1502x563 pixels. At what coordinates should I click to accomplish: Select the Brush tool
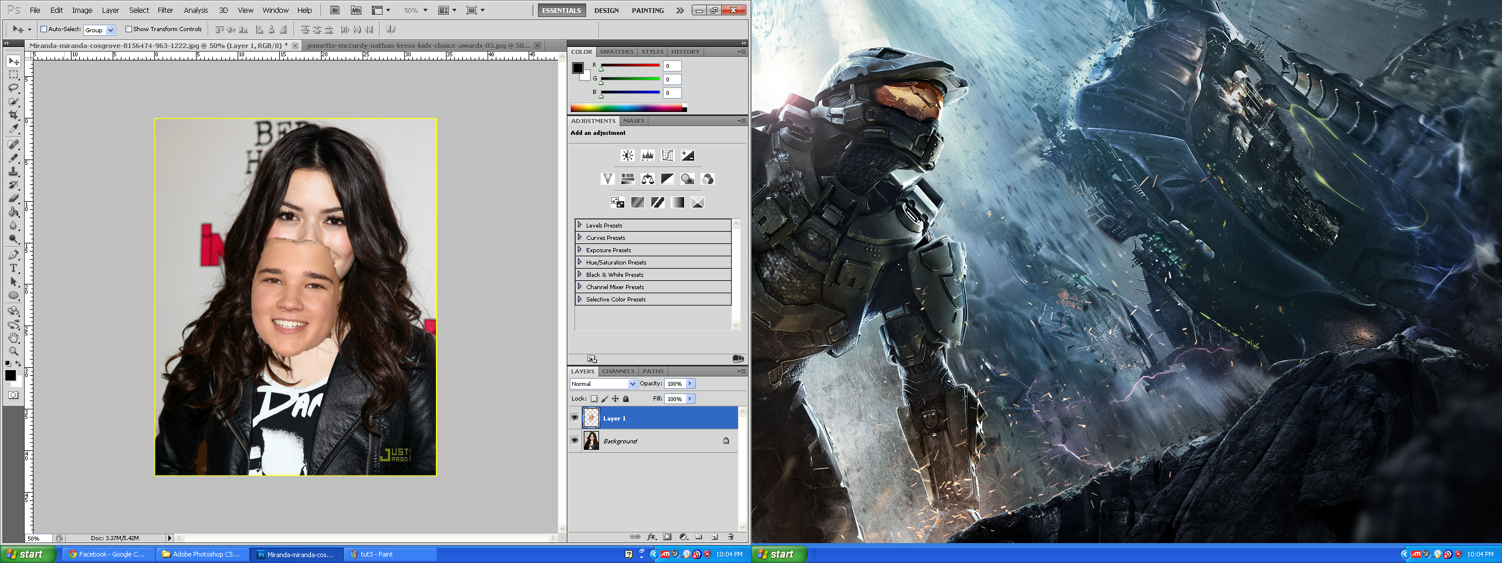13,158
